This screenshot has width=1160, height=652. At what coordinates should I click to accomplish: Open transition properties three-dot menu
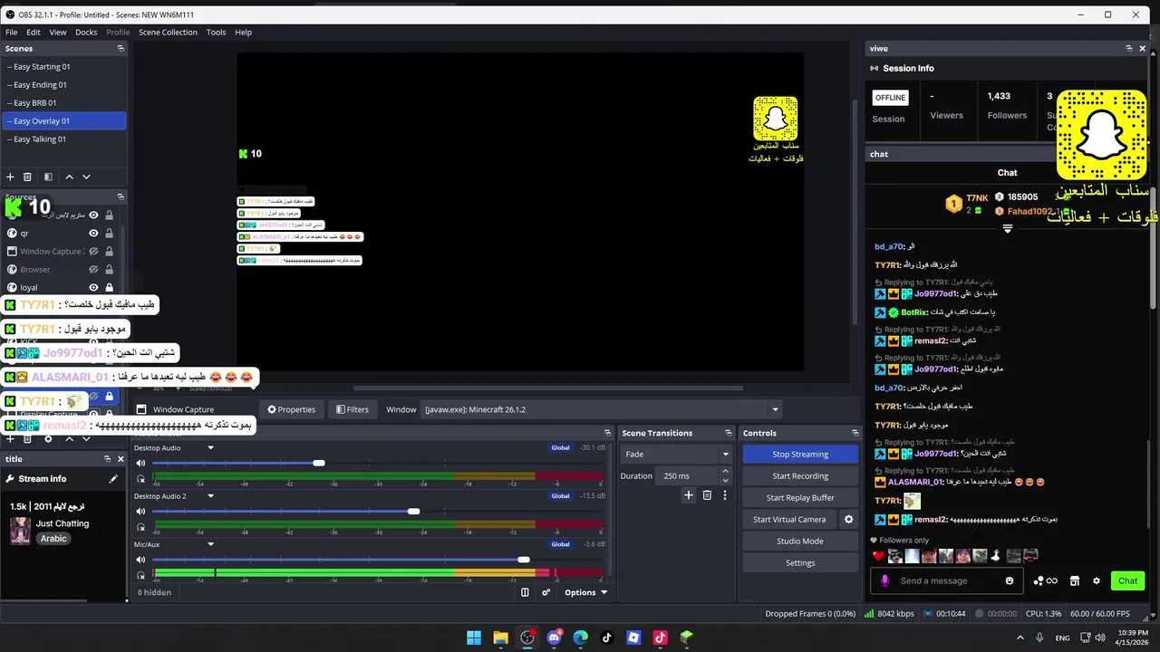[x=724, y=495]
